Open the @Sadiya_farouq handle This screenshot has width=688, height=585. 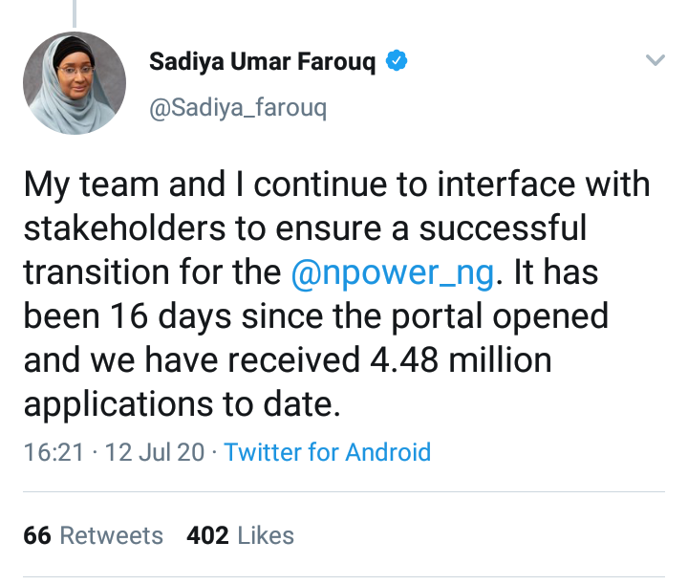(238, 108)
